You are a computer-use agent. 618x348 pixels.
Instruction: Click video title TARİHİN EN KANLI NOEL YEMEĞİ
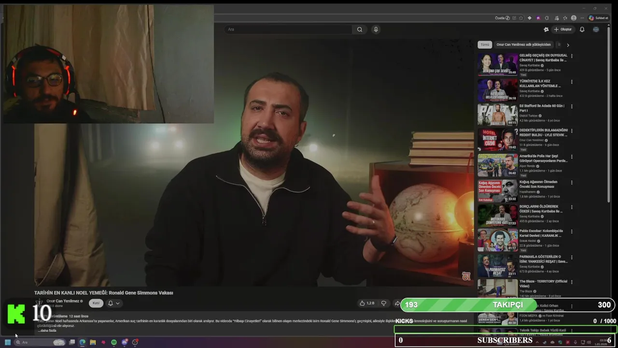(103, 292)
